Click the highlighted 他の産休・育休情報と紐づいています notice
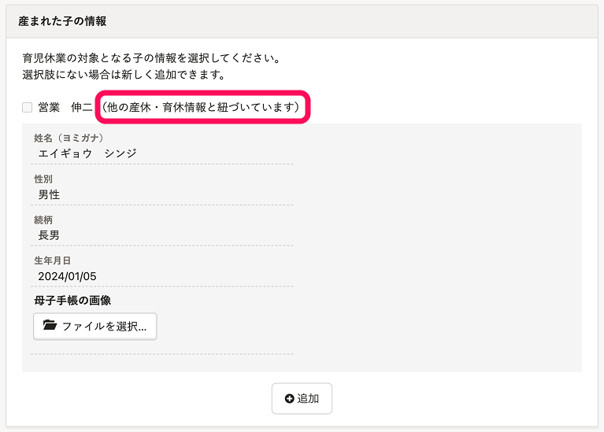The width and height of the screenshot is (604, 432). [203, 107]
